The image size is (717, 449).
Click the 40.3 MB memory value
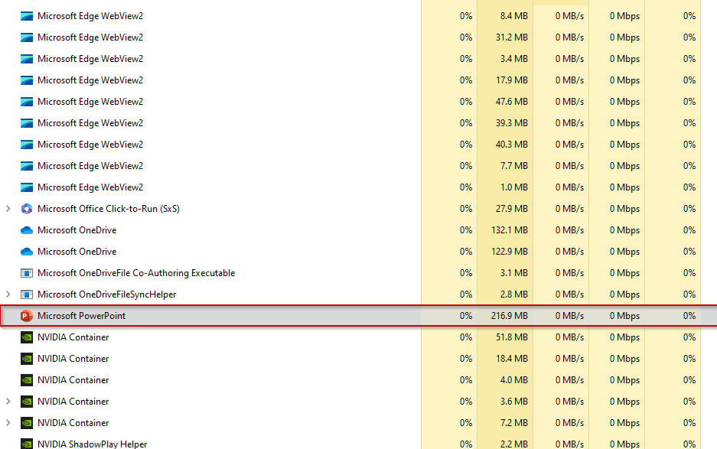click(512, 145)
